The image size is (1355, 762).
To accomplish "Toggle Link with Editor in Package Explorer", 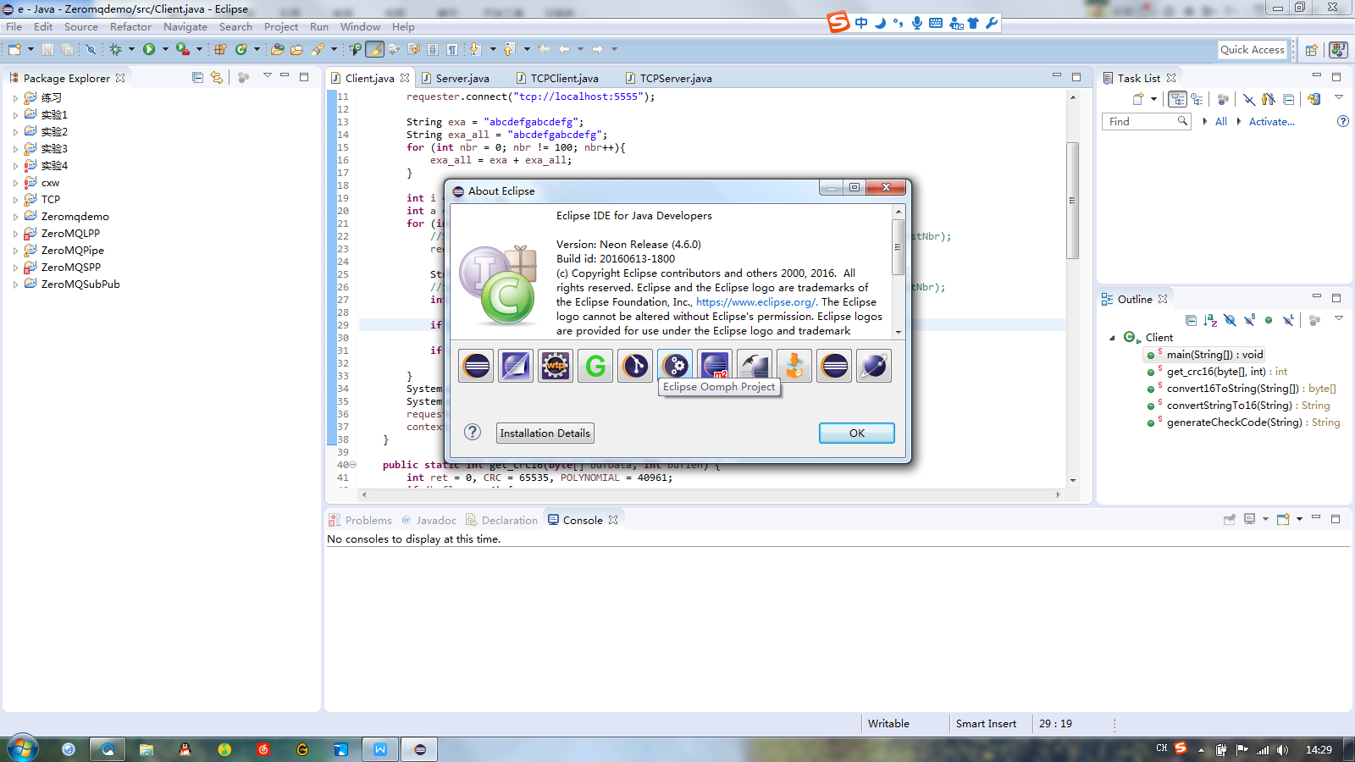I will coord(217,78).
